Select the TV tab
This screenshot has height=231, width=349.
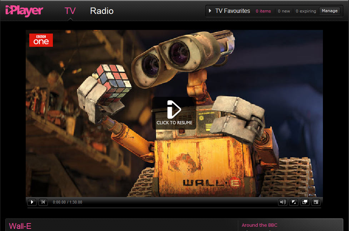tap(70, 11)
